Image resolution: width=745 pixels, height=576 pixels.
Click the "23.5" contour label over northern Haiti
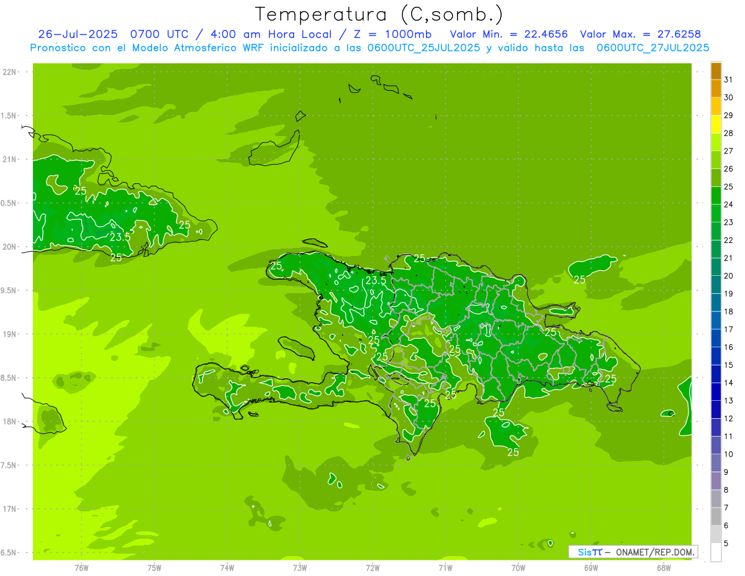(376, 280)
